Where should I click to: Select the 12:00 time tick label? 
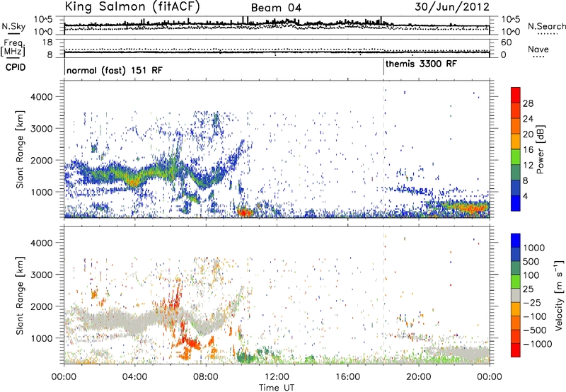[277, 377]
